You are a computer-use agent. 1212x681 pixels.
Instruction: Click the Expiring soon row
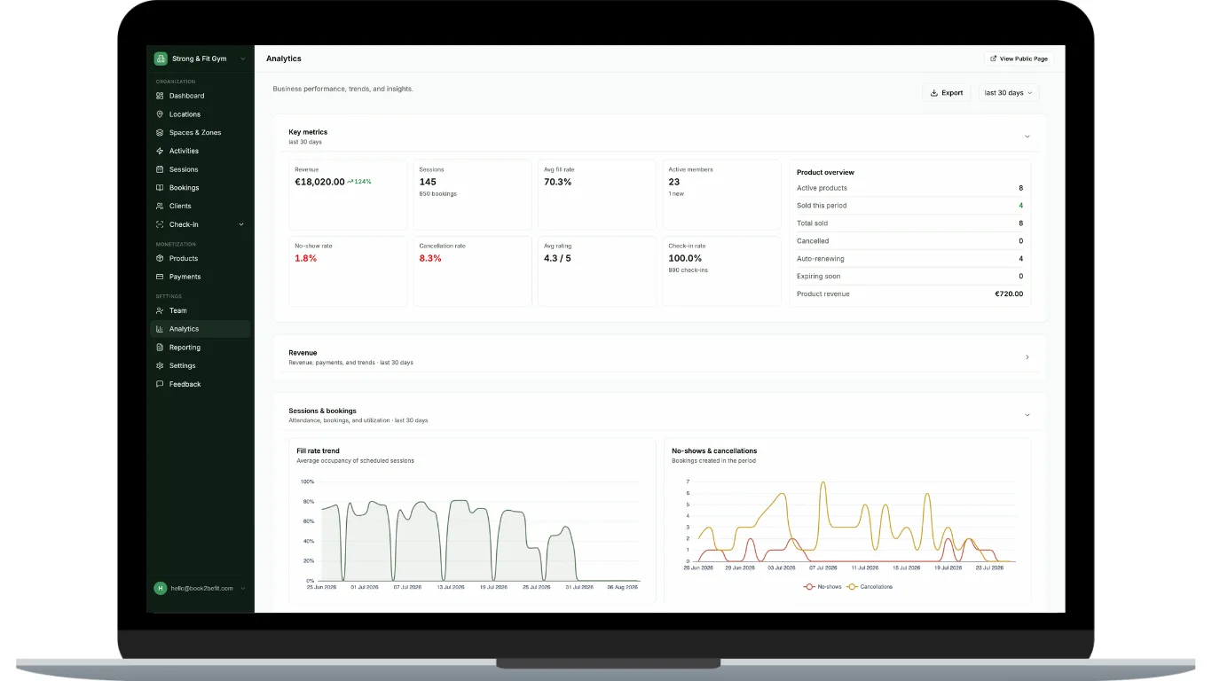pyautogui.click(x=909, y=277)
